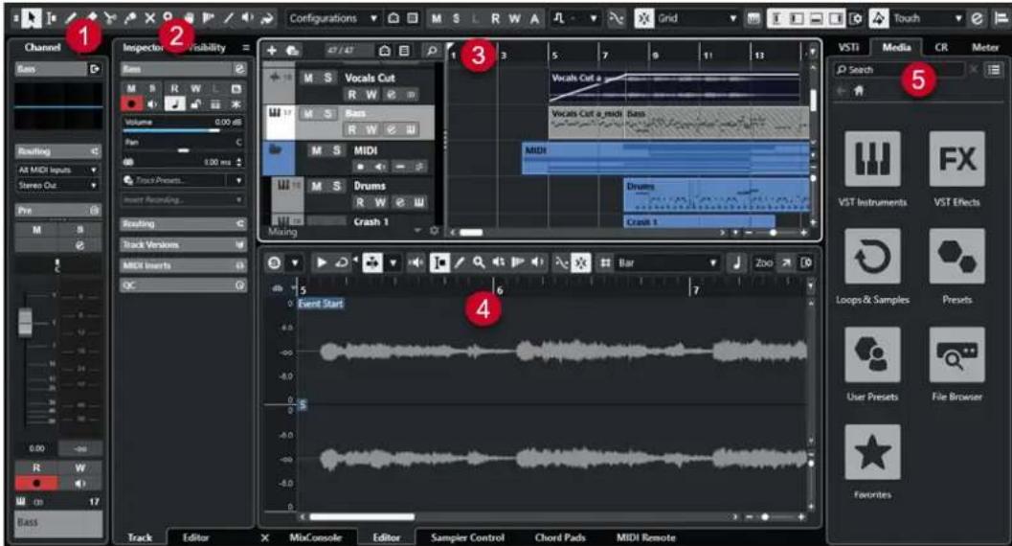Image resolution: width=1012 pixels, height=546 pixels.
Task: Open the Chord Pads tab
Action: pyautogui.click(x=560, y=537)
